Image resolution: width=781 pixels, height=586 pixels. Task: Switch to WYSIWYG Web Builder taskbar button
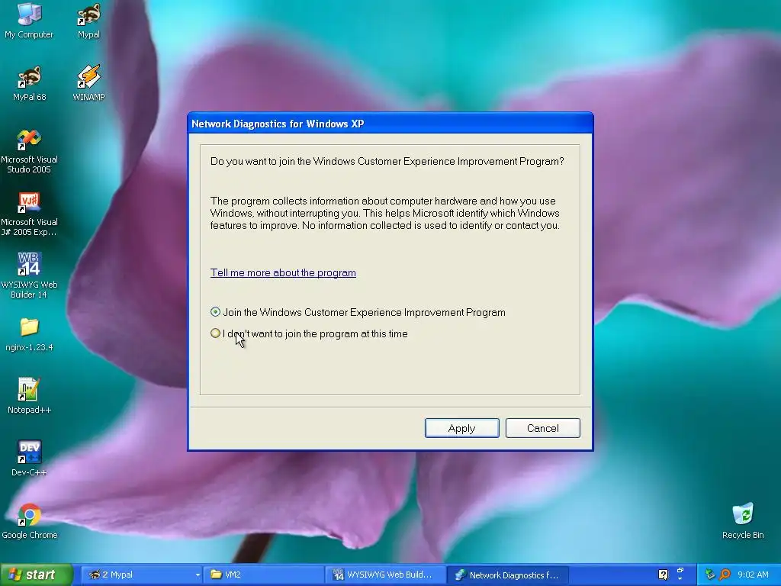(387, 575)
